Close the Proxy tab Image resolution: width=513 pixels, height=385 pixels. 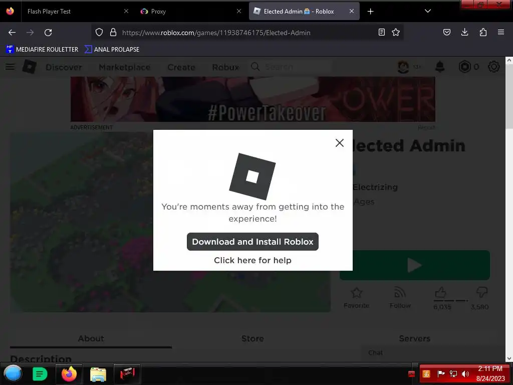click(x=239, y=11)
